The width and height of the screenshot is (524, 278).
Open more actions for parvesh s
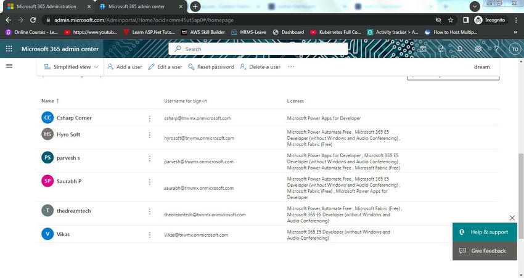click(150, 158)
